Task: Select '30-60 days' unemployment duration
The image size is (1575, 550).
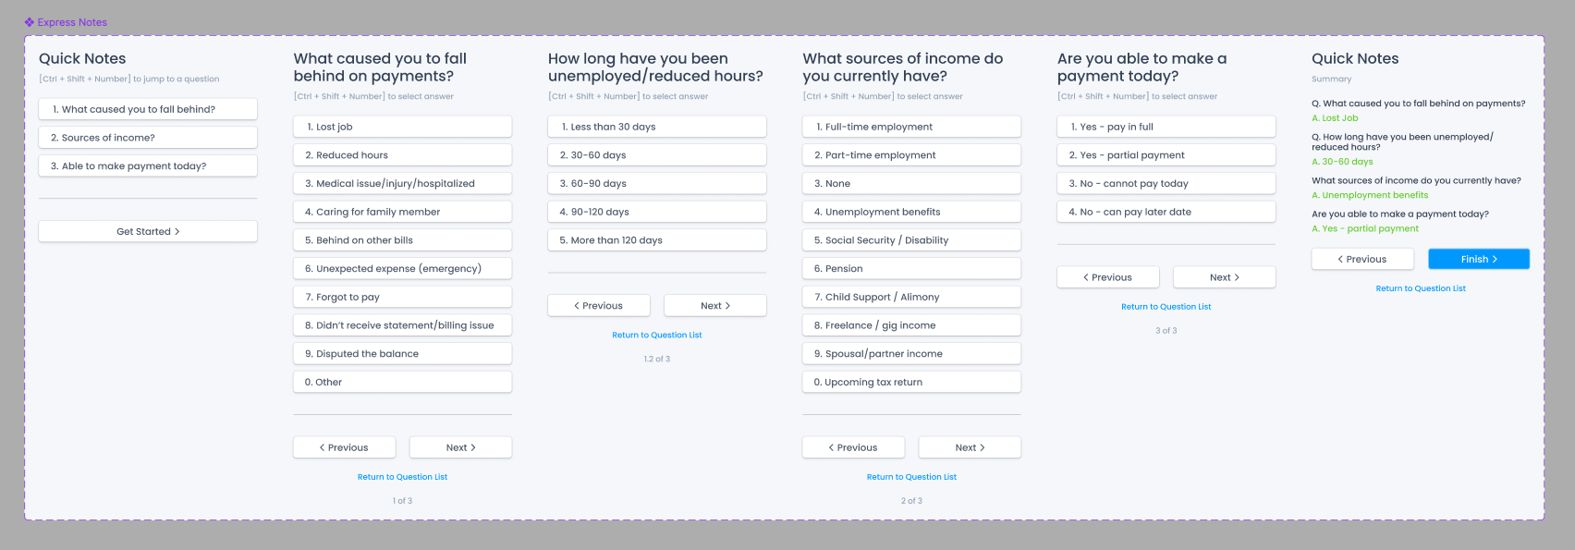Action: point(656,154)
